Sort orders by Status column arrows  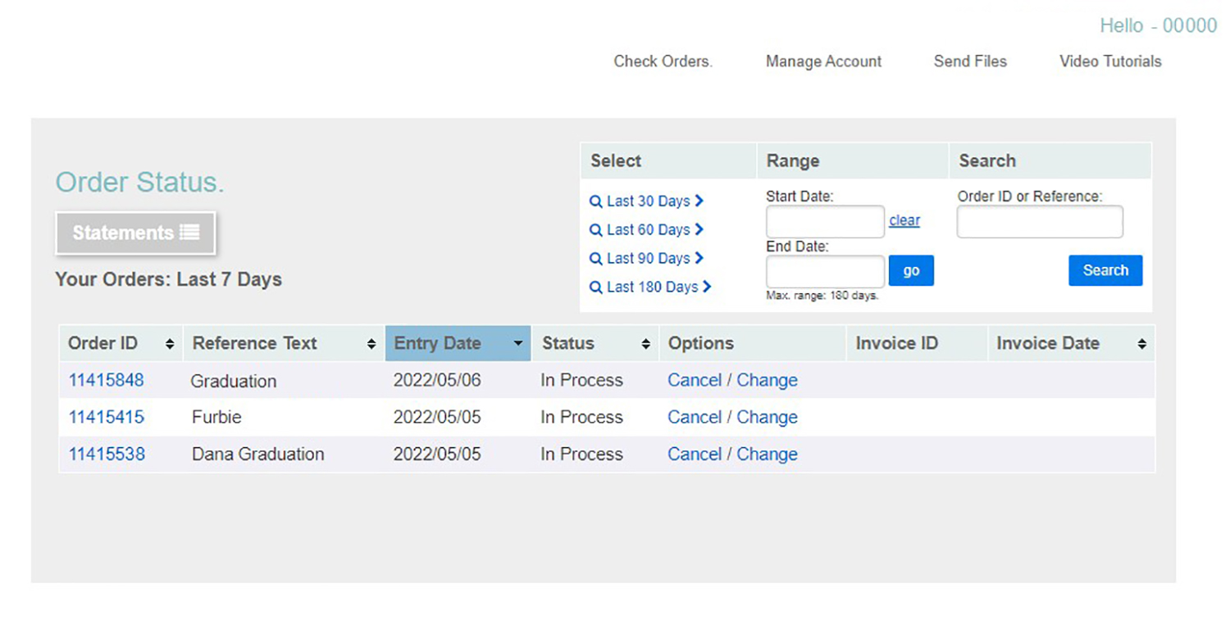pos(646,345)
